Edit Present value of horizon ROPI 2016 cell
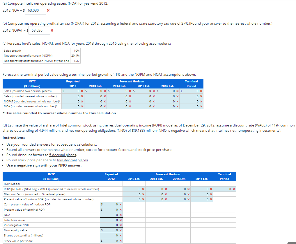The image size is (296, 244). click(202, 199)
